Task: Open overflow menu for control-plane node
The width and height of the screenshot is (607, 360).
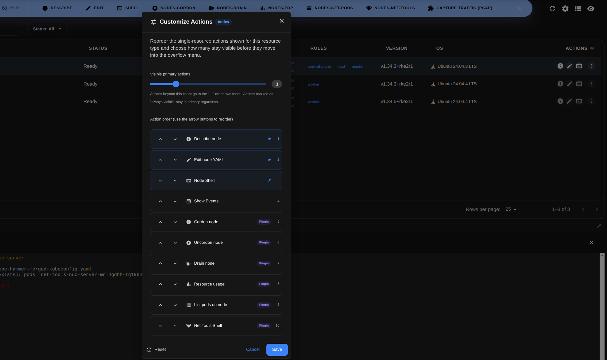Action: 591,66
